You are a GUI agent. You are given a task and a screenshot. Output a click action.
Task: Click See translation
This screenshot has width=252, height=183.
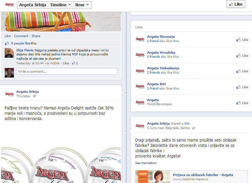coord(146,163)
